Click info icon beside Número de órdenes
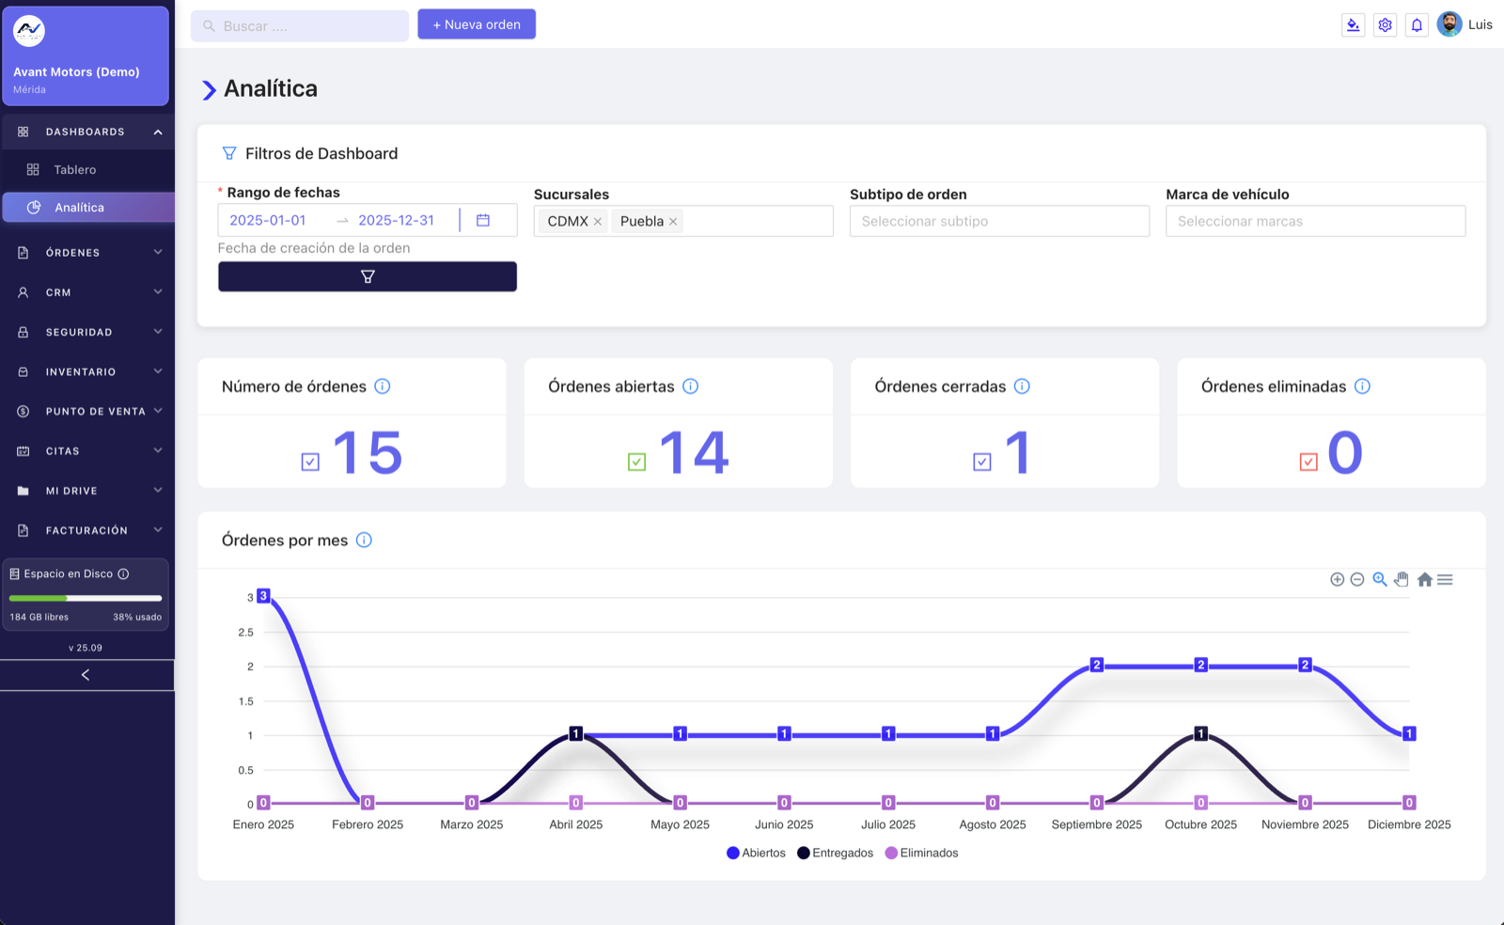The image size is (1504, 925). point(383,386)
